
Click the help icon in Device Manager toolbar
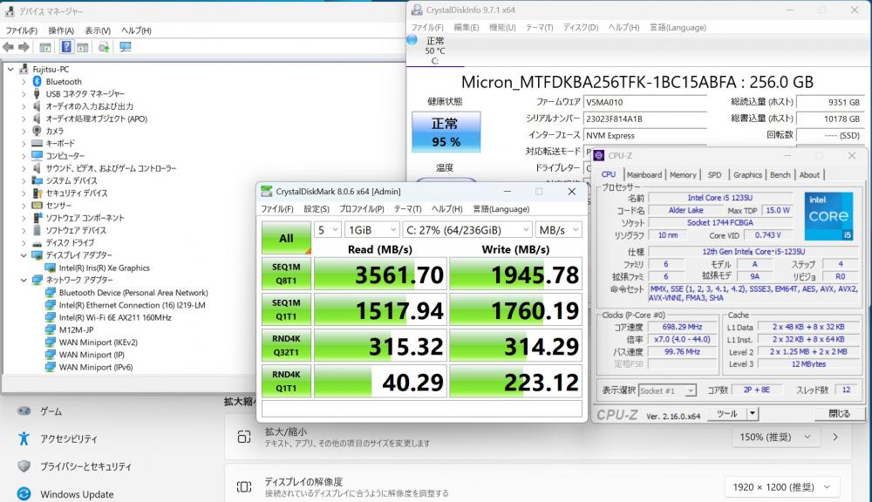[x=66, y=46]
